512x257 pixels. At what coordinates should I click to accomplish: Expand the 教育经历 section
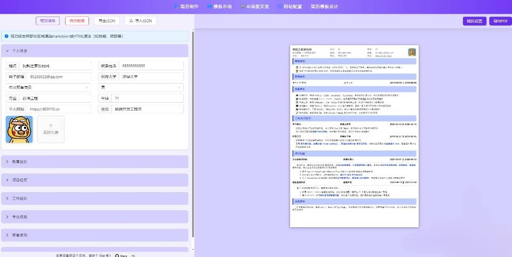[95, 162]
